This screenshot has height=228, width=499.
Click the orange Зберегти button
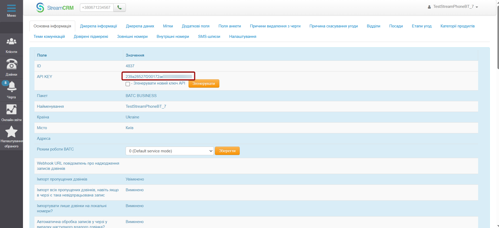pyautogui.click(x=227, y=151)
